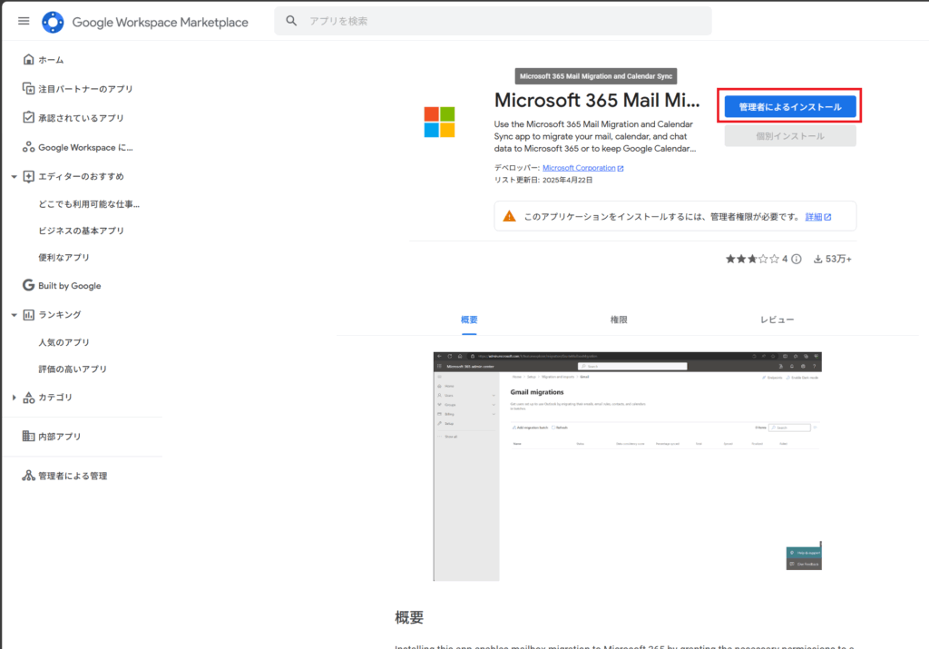Click the ホーム house icon
Image resolution: width=929 pixels, height=649 pixels.
pyautogui.click(x=28, y=59)
